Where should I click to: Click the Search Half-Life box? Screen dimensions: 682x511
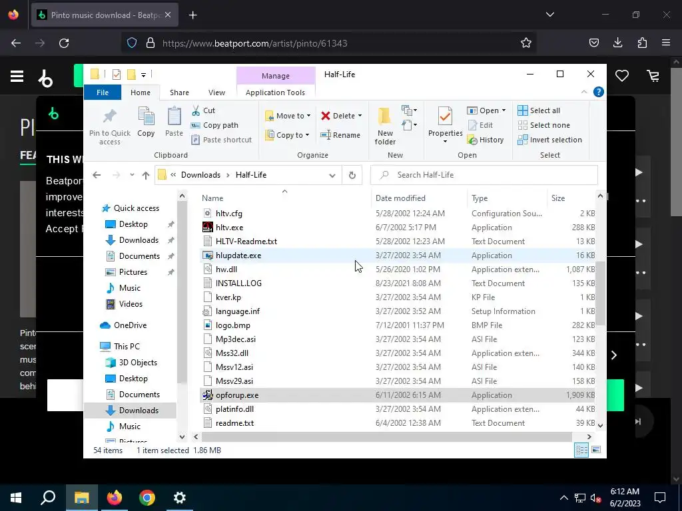(x=484, y=175)
